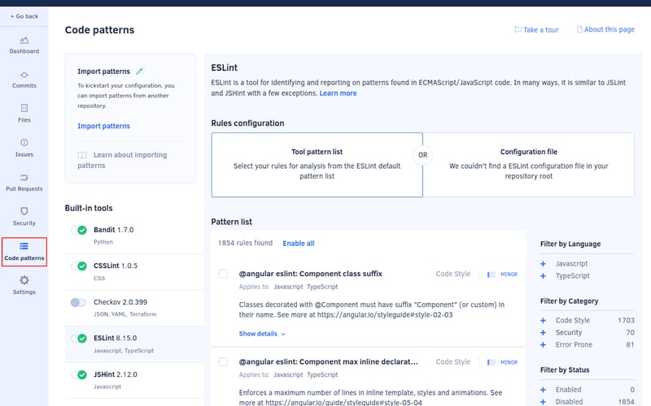651x406 pixels.
Task: Check the Component max inline declarations checkbox
Action: [223, 361]
